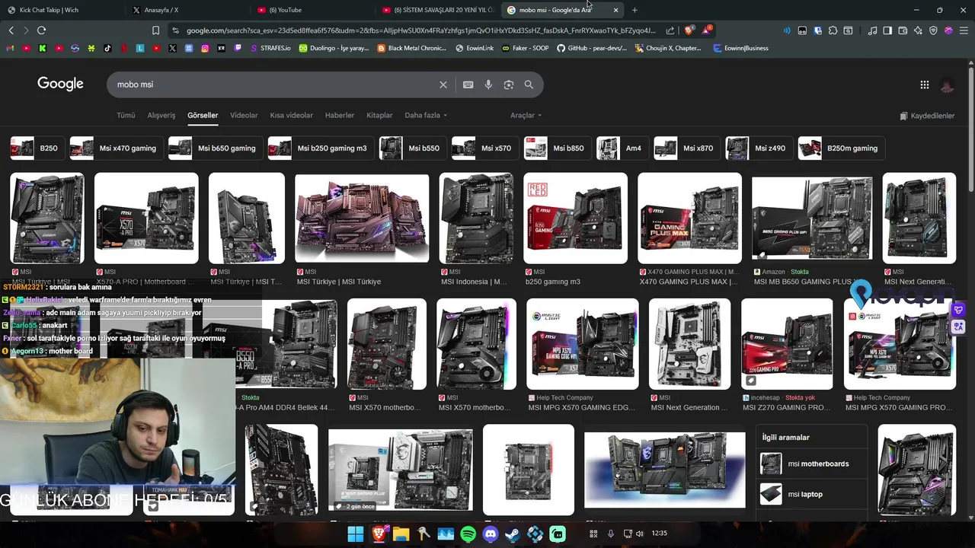Close the mobo msi browser tab
This screenshot has width=975, height=548.
point(615,10)
